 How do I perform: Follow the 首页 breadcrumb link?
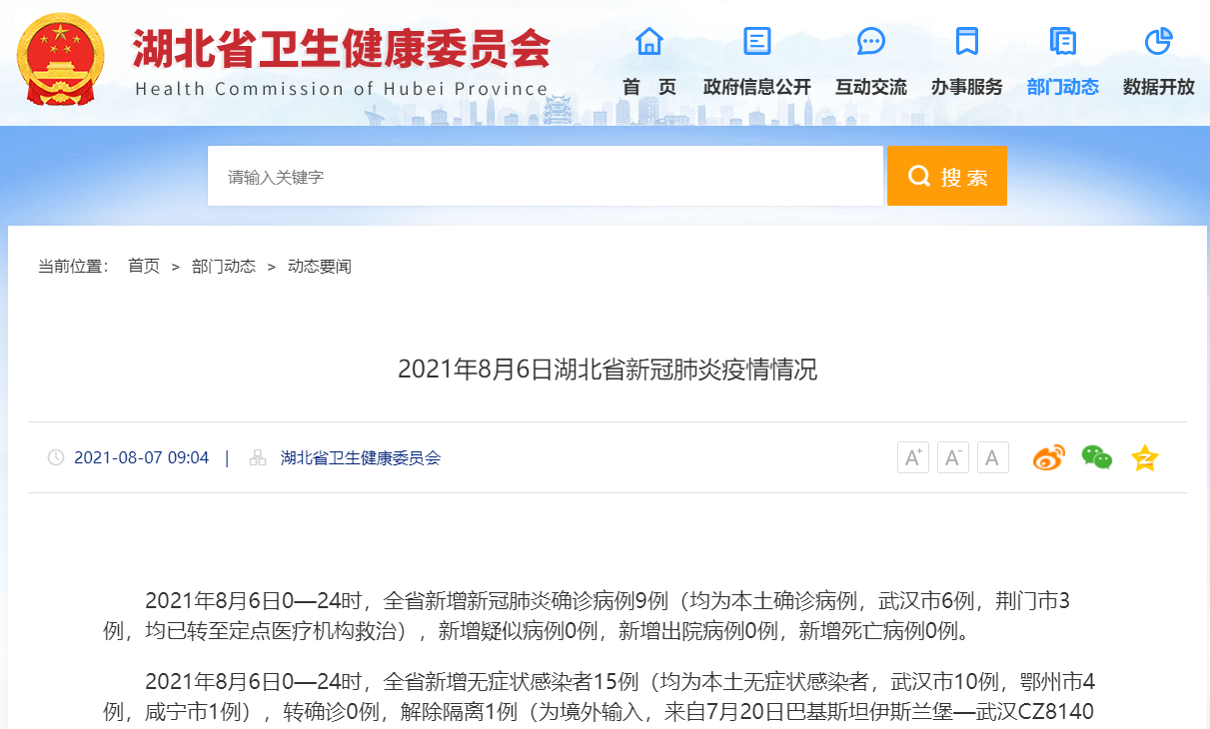[x=143, y=266]
